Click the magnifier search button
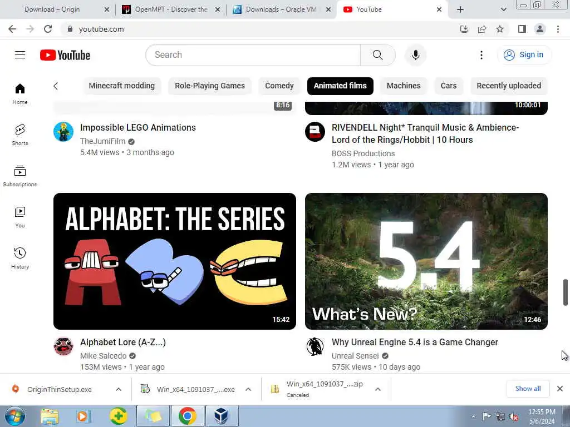The height and width of the screenshot is (427, 570). coord(378,55)
